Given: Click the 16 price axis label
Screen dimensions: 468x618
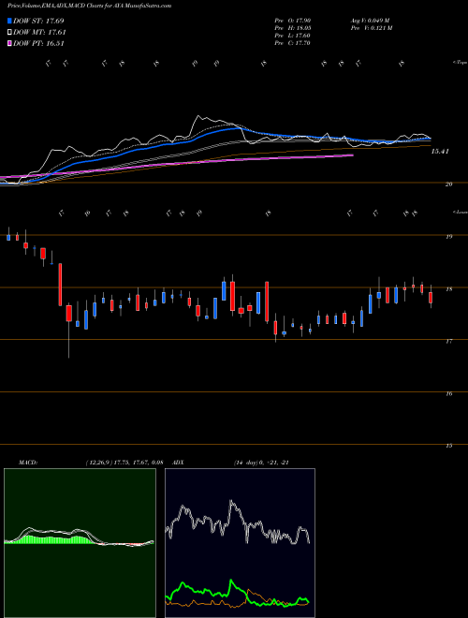Looking at the screenshot, I should 448,393.
